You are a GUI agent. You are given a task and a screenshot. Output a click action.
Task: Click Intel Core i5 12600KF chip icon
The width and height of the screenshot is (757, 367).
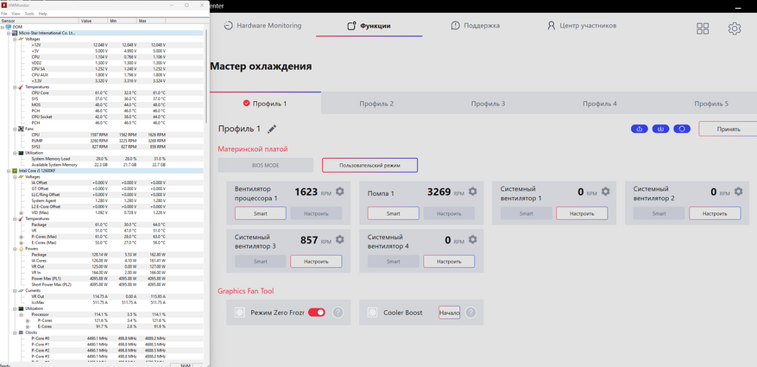15,170
